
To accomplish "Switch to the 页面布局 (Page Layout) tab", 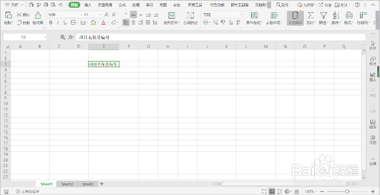I will click(105, 5).
